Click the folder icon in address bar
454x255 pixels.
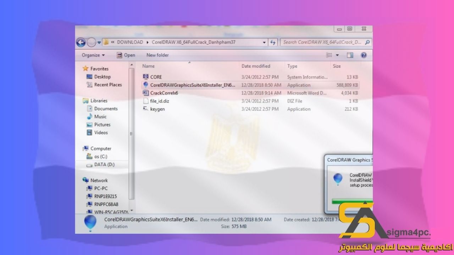(x=106, y=42)
